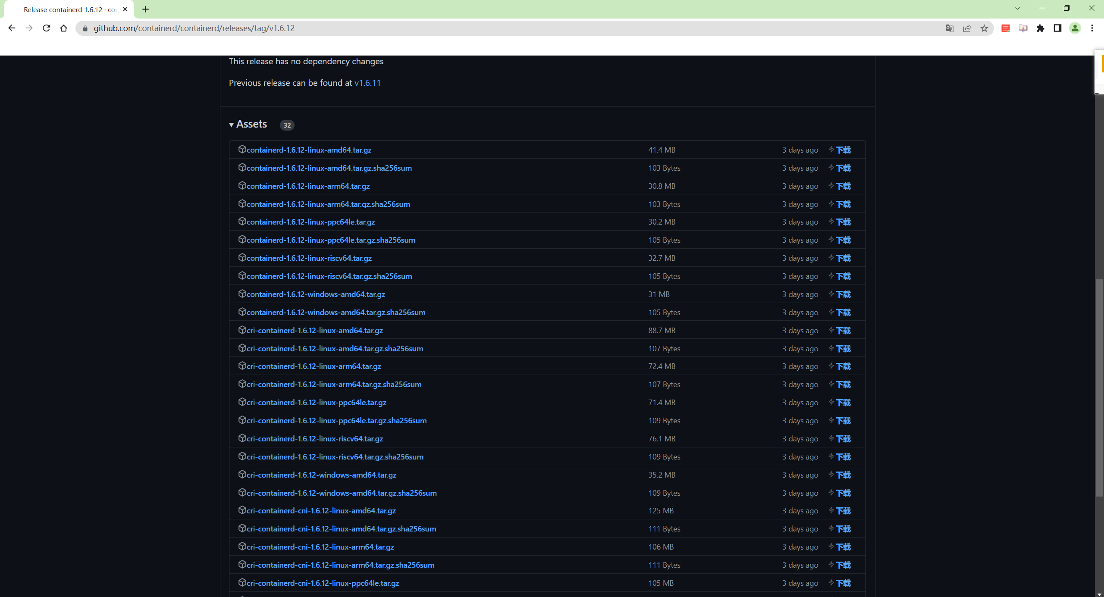
Task: Open cri-containerd-cni-1.6.12-linux-ppc64le.tar.gz link
Action: click(323, 583)
